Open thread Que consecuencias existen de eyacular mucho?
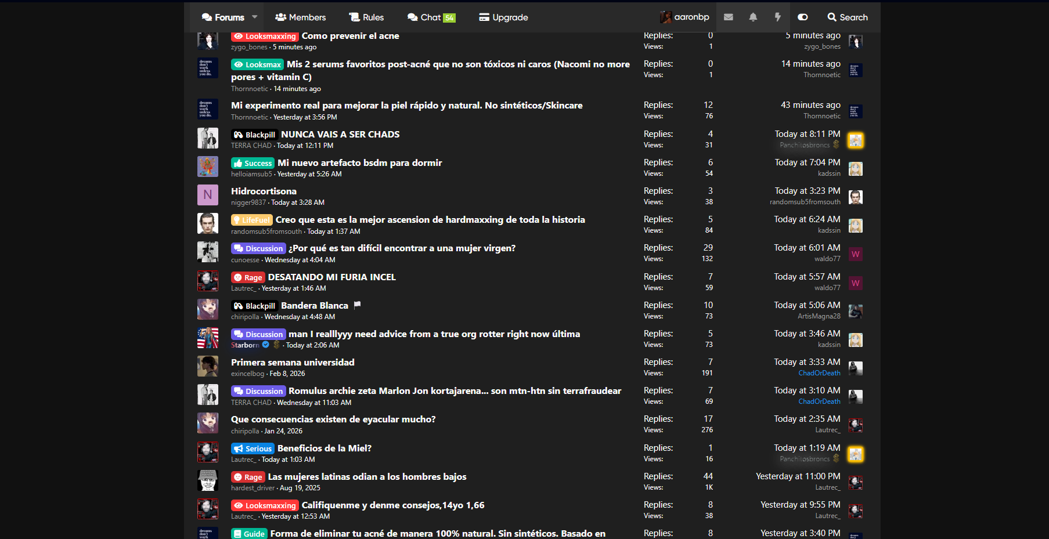Image resolution: width=1049 pixels, height=539 pixels. click(333, 419)
